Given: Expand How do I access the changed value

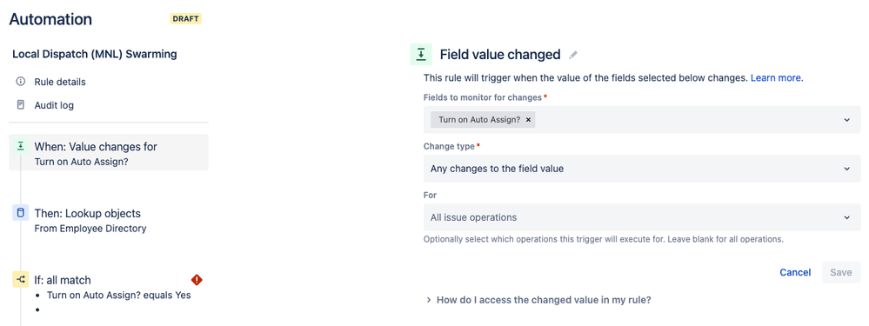Looking at the screenshot, I should pyautogui.click(x=538, y=300).
